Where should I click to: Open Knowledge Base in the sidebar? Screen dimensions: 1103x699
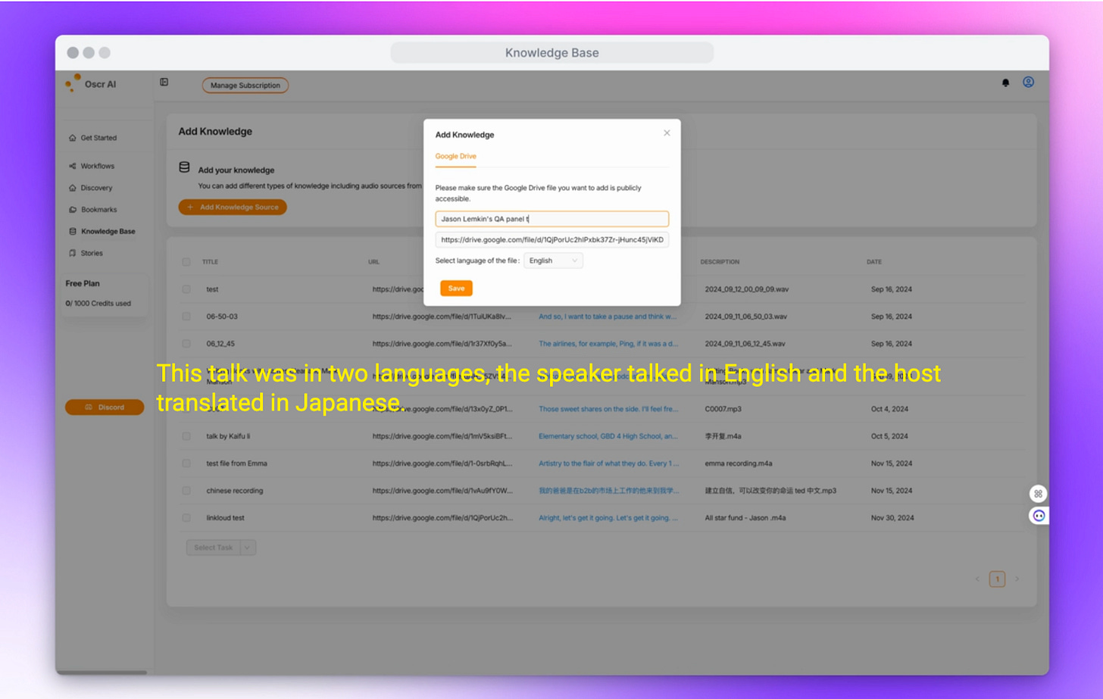click(x=108, y=232)
